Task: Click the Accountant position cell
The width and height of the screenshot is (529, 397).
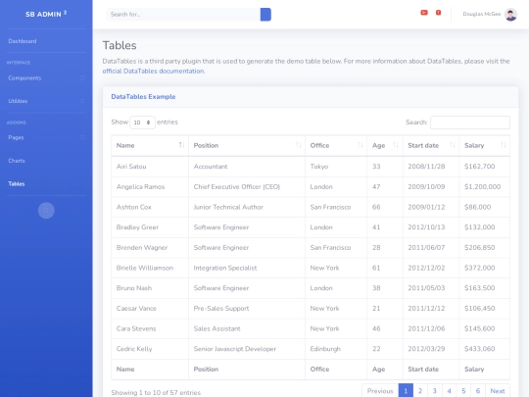Action: (x=247, y=167)
